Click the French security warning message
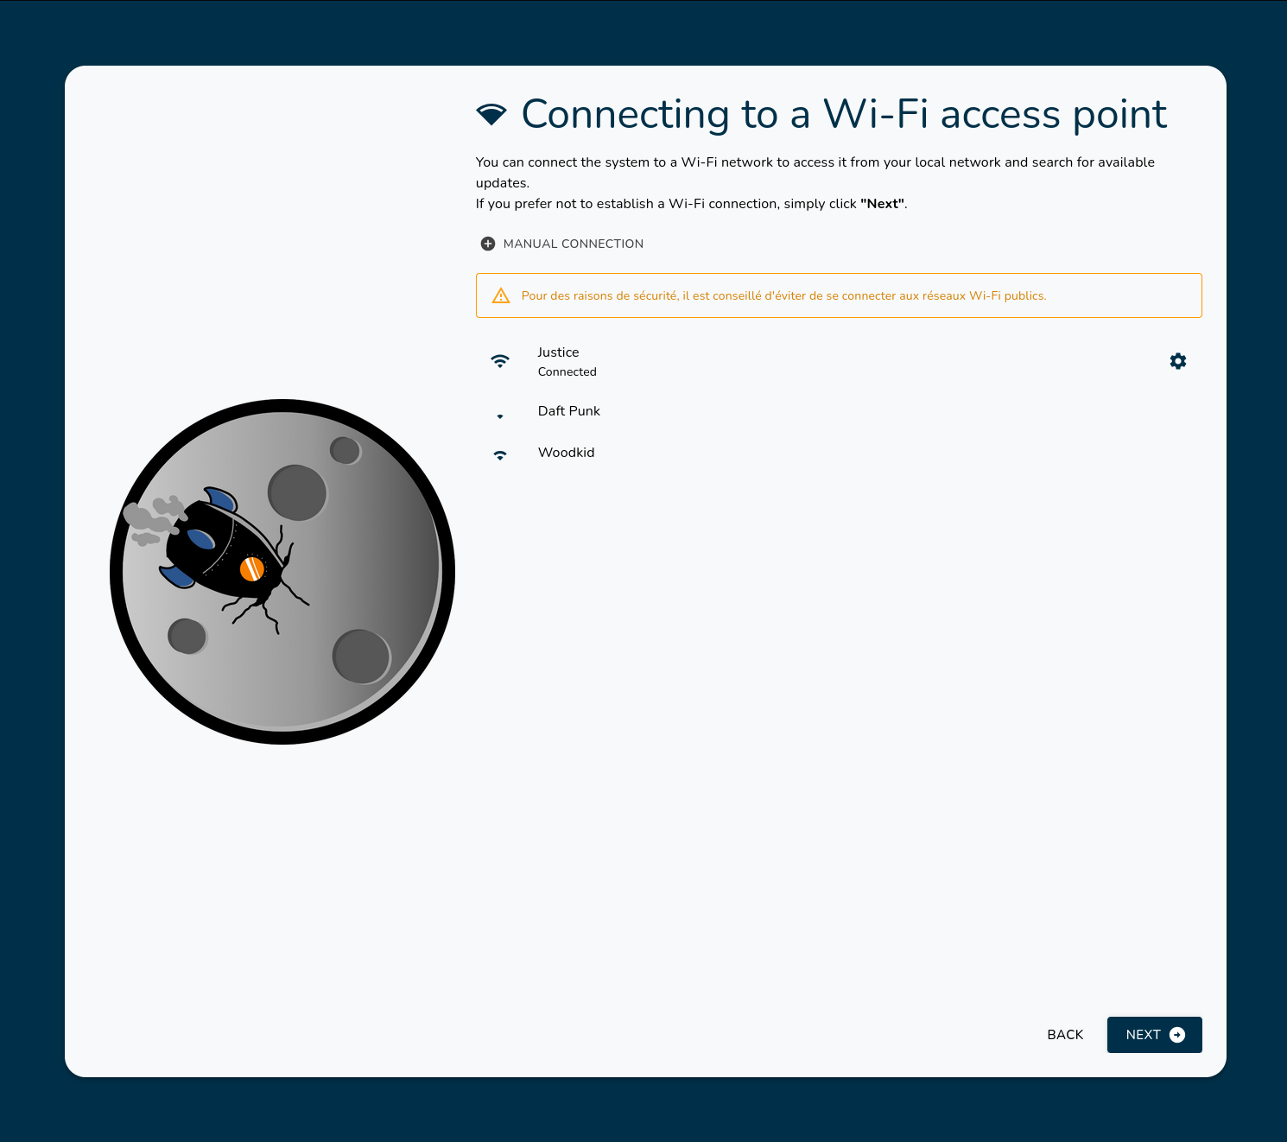Viewport: 1287px width, 1142px height. point(783,295)
